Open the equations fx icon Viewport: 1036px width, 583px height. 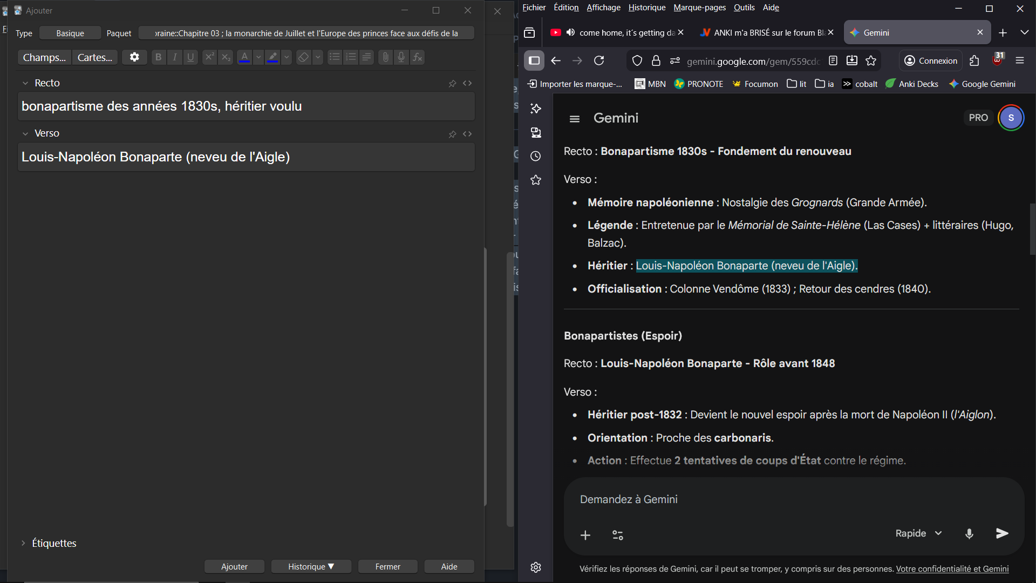click(x=417, y=57)
